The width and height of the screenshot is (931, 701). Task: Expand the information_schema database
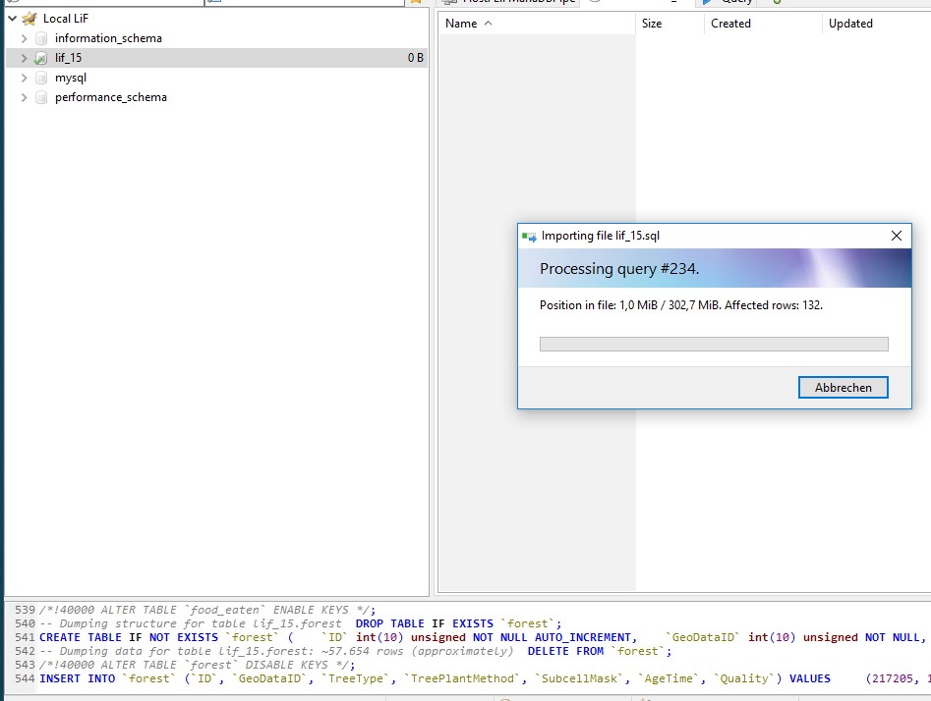click(x=25, y=38)
